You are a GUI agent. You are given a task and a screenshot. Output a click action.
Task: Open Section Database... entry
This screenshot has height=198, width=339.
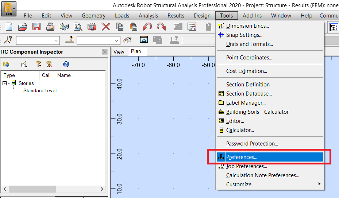tap(270, 94)
